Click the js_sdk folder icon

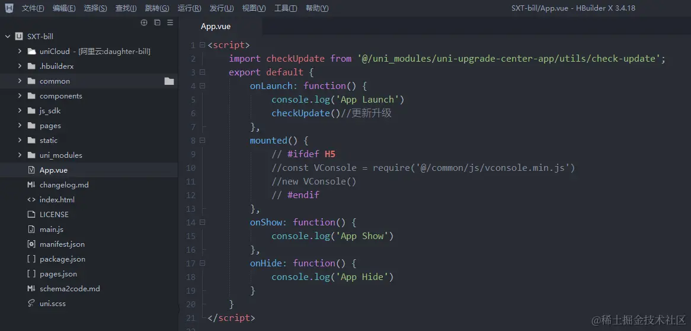(31, 111)
